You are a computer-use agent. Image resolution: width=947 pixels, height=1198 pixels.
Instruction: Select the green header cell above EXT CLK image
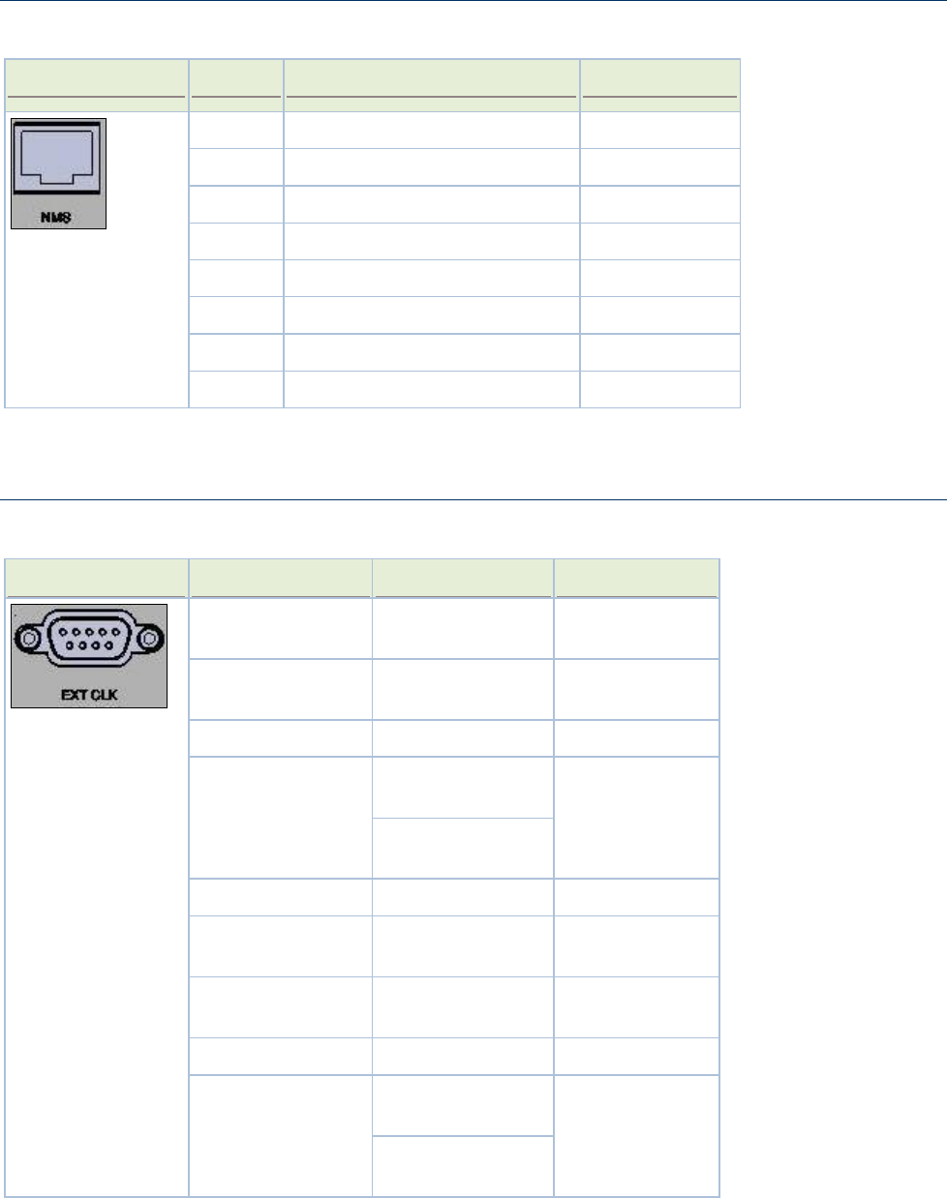(x=97, y=578)
